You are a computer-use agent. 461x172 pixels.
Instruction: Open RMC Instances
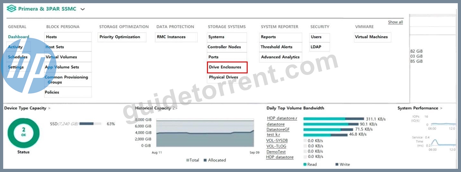[176, 37]
